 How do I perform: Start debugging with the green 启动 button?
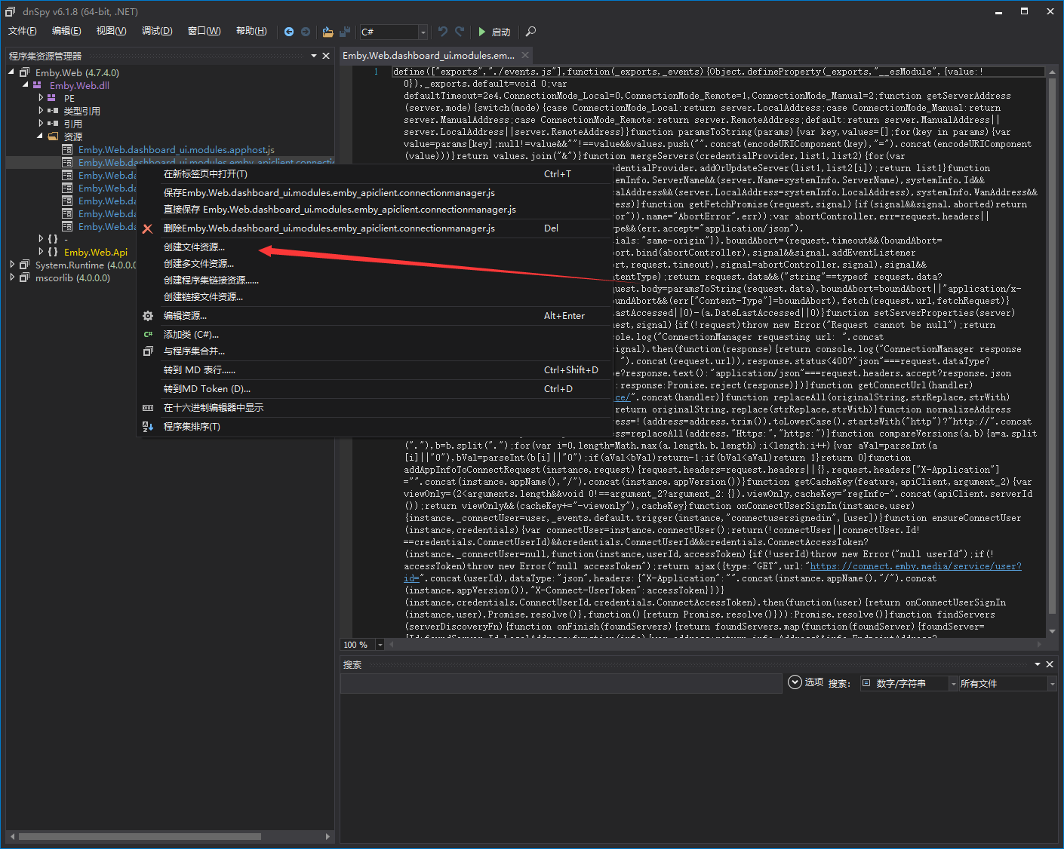[x=494, y=32]
